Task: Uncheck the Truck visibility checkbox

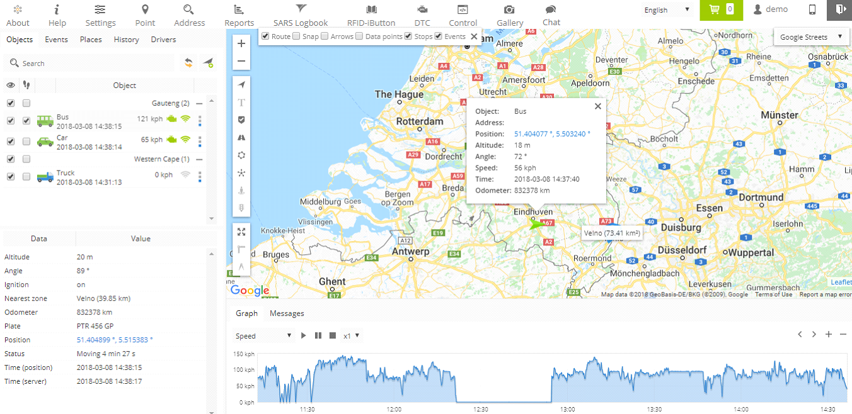Action: point(11,177)
